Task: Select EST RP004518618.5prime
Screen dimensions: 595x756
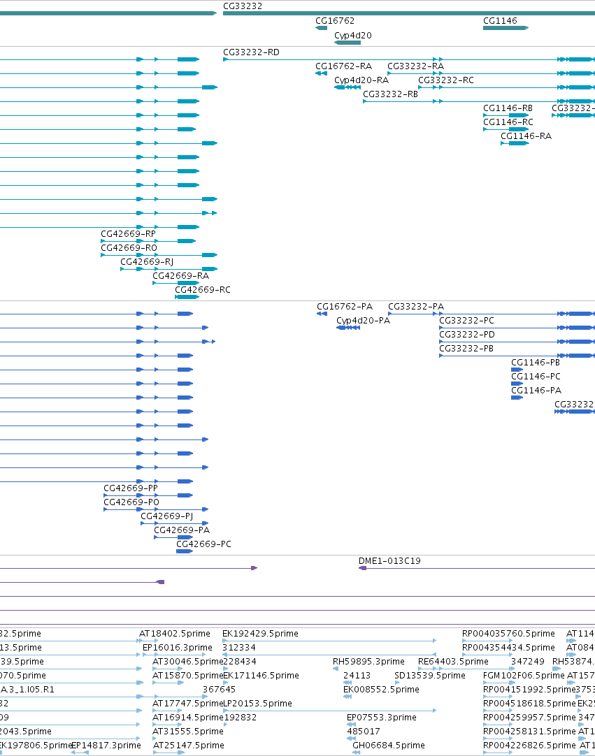Action: (x=529, y=704)
